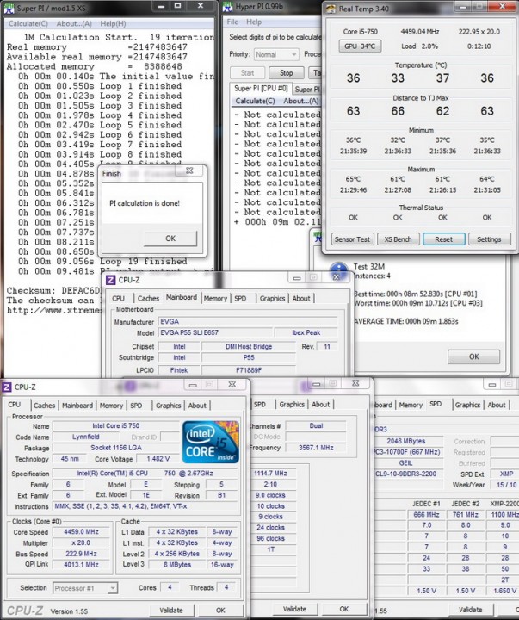Open the Help menu in Hyper PI

(x=254, y=22)
